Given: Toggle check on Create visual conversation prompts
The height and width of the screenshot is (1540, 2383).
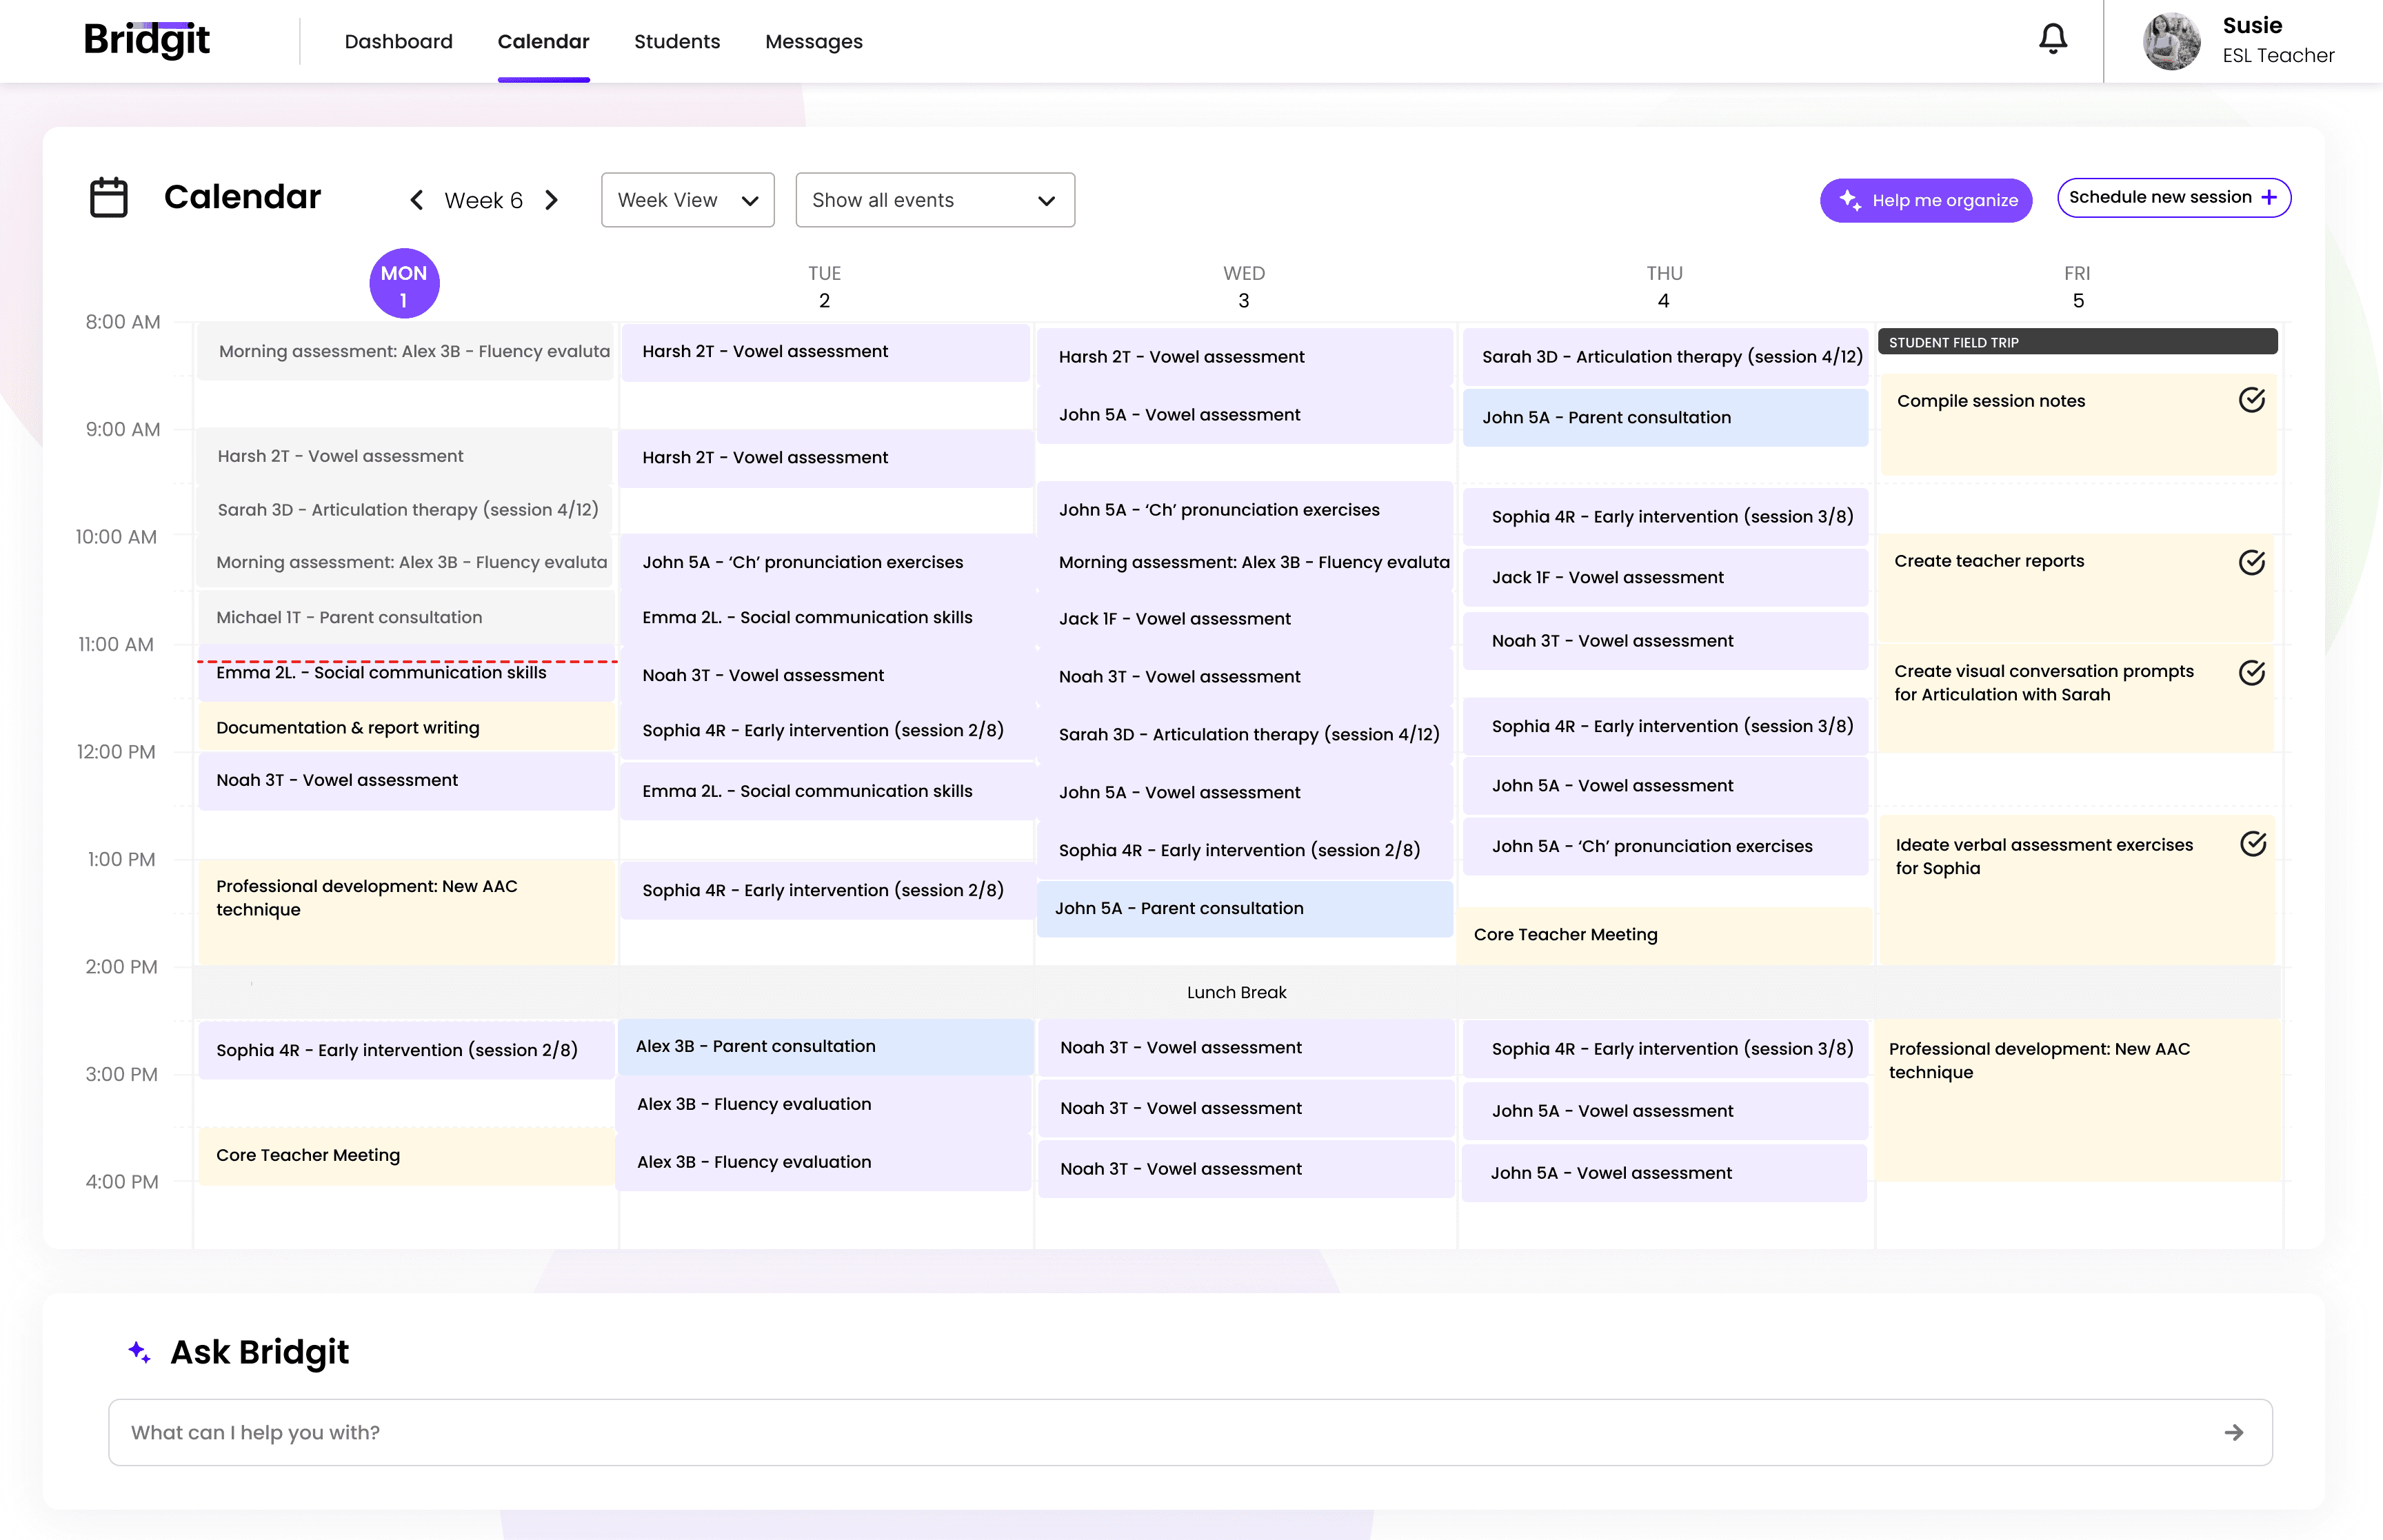Looking at the screenshot, I should pyautogui.click(x=2251, y=672).
